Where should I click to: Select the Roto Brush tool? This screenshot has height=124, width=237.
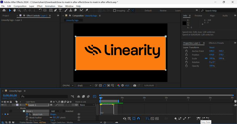(x=81, y=10)
